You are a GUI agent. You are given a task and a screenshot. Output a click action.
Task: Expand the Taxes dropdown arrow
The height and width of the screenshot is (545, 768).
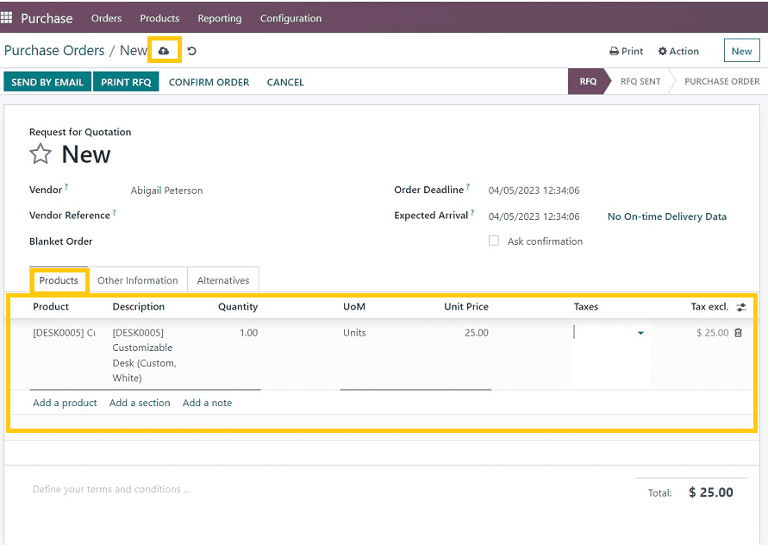pyautogui.click(x=640, y=333)
